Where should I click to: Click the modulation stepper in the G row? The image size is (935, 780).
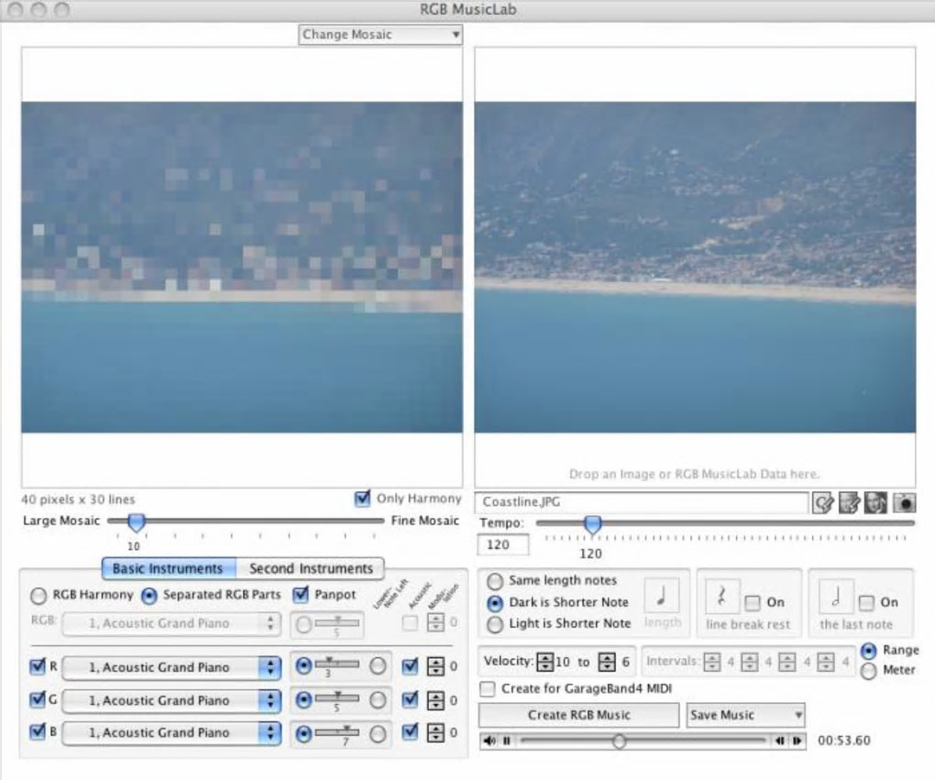[436, 699]
